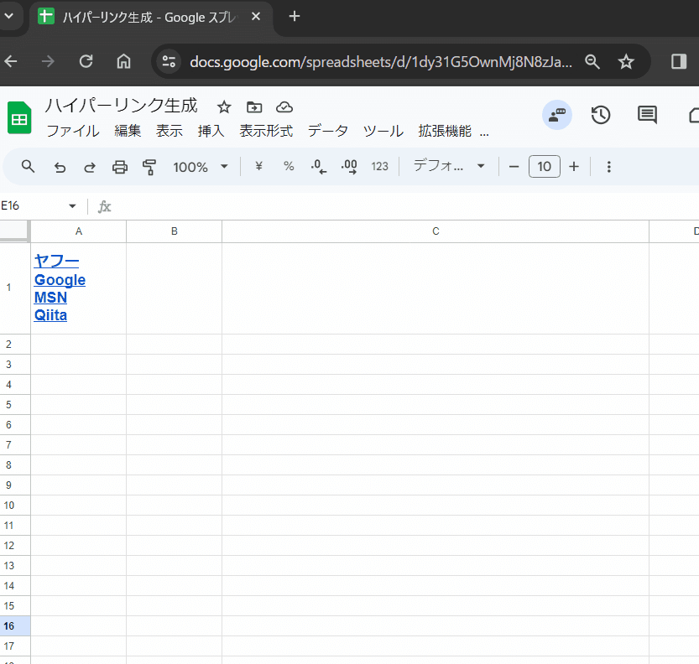Check cloud save status icon
The height and width of the screenshot is (664, 699).
point(284,106)
